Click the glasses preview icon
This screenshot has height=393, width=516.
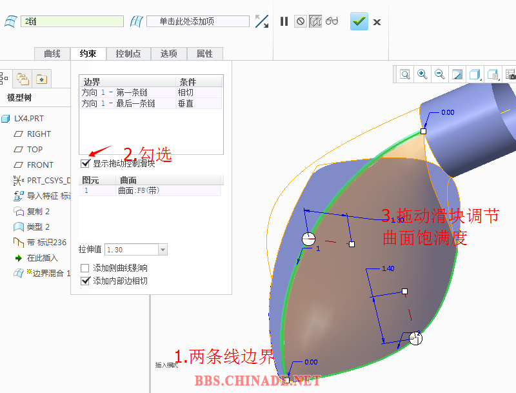pyautogui.click(x=332, y=21)
